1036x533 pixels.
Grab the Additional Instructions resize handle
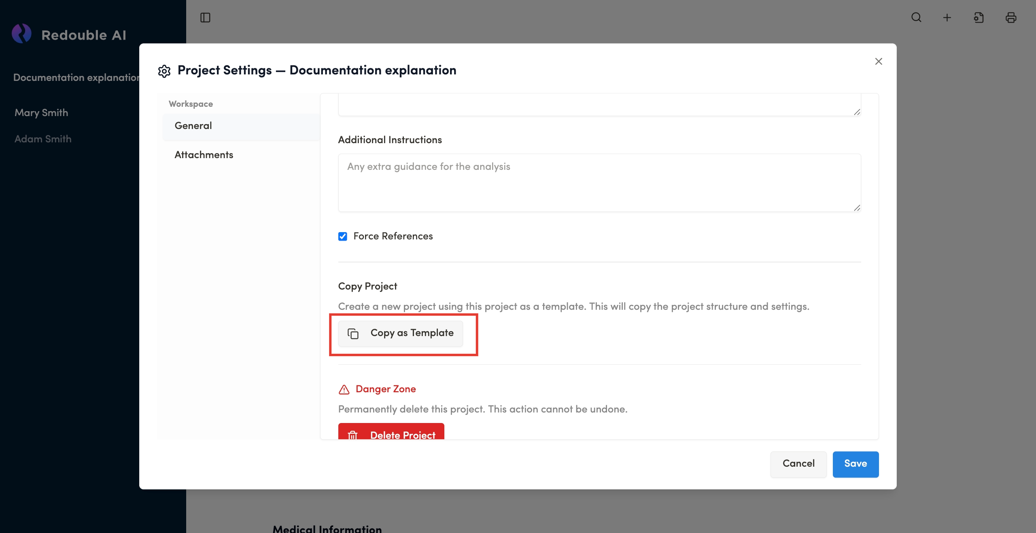(x=857, y=208)
